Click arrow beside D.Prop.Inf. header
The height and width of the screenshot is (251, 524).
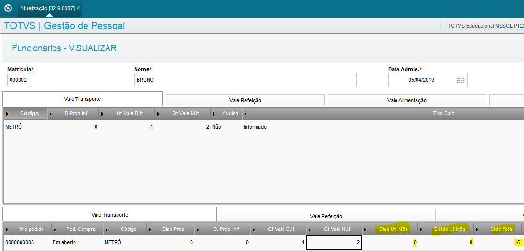(x=51, y=114)
